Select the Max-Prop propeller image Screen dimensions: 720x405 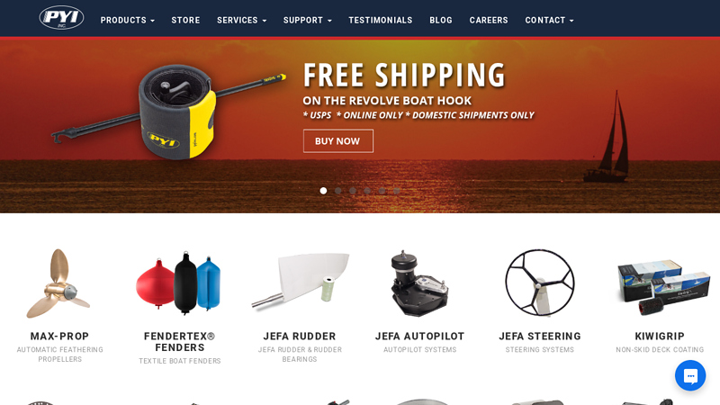(59, 283)
